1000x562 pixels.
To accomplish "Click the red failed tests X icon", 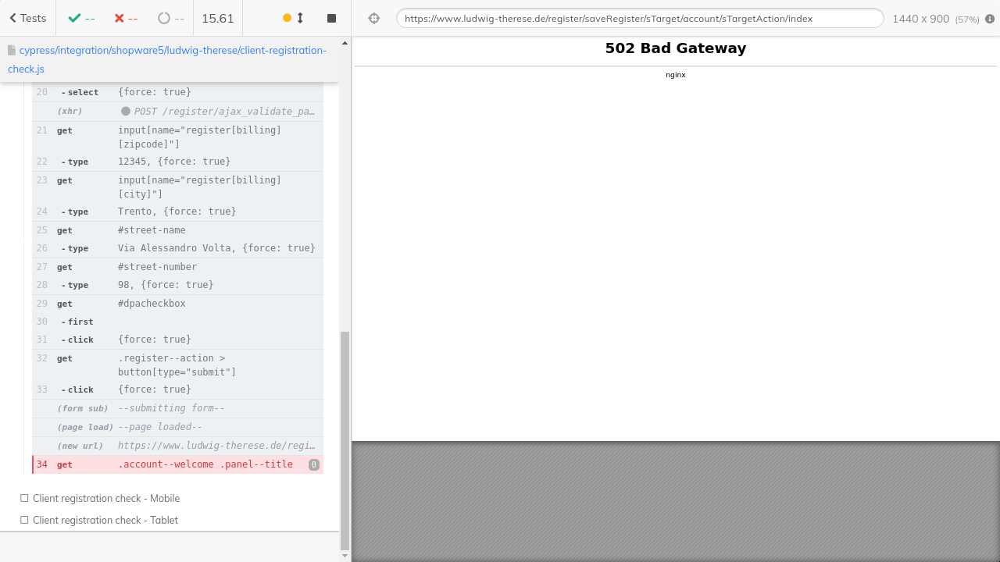I will pos(120,18).
